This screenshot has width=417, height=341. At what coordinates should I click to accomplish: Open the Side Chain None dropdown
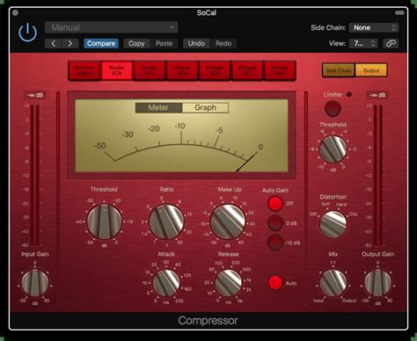374,27
